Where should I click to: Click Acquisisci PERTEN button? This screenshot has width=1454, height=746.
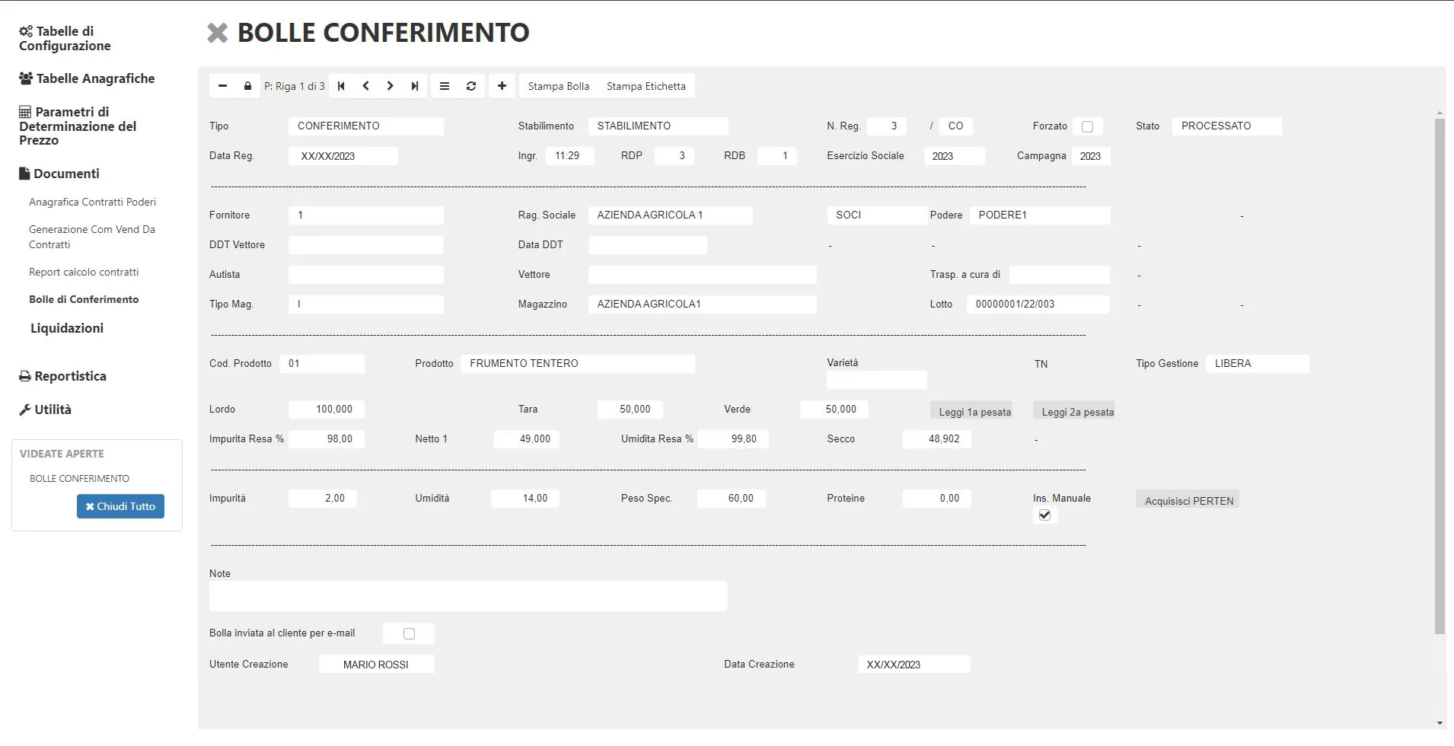[x=1188, y=500]
